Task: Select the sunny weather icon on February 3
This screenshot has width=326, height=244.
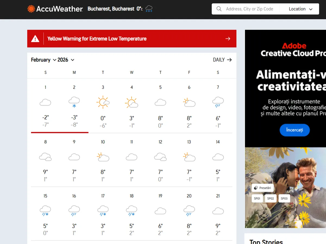Action: 103,102
